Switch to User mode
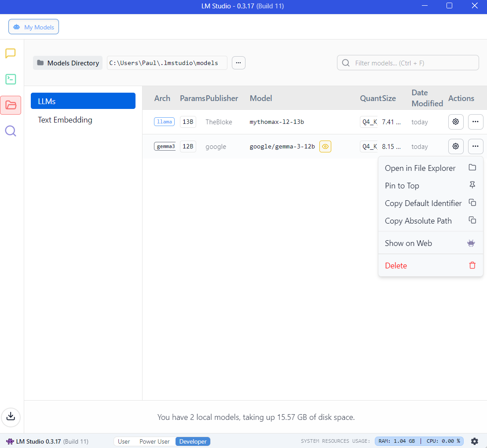The image size is (487, 448). [124, 441]
